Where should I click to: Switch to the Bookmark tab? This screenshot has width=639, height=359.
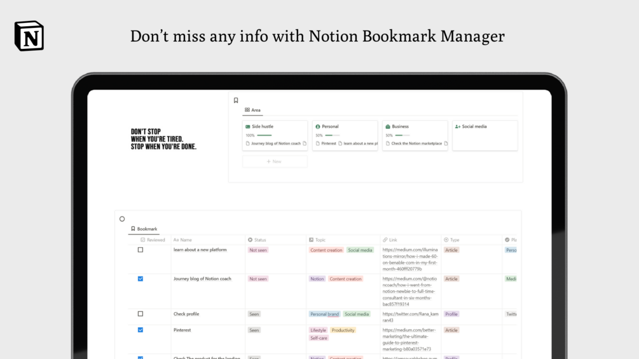[x=144, y=229]
